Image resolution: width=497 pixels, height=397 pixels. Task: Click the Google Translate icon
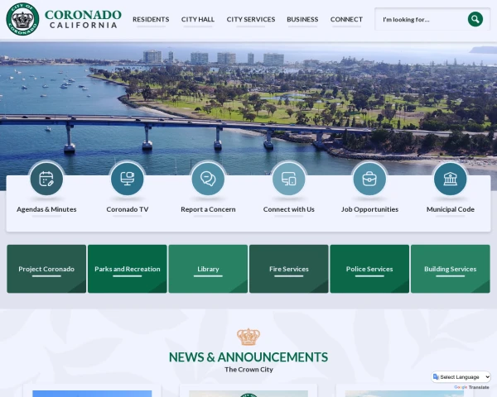point(436,377)
